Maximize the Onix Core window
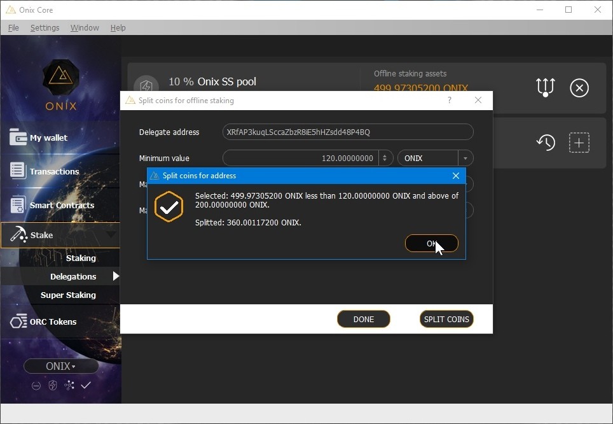 (x=568, y=10)
